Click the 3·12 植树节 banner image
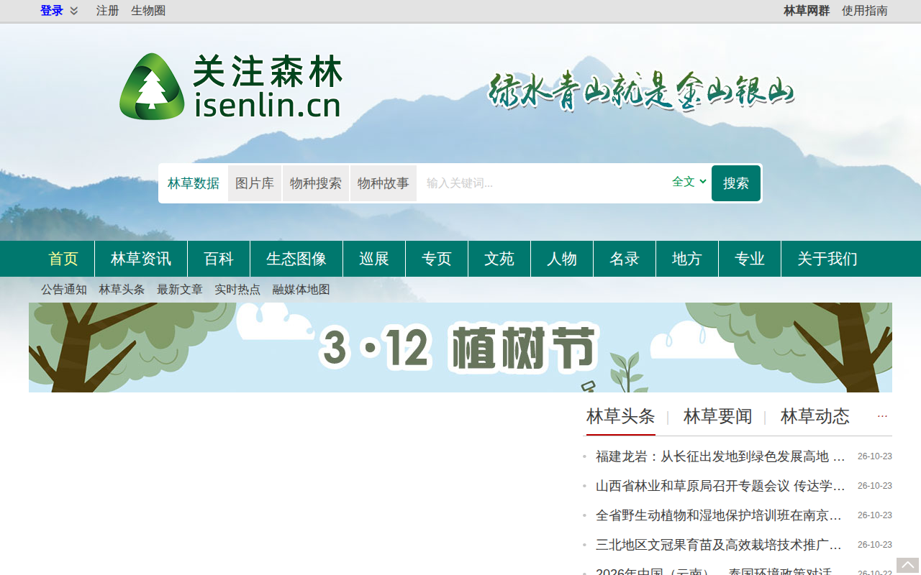The width and height of the screenshot is (921, 575). [x=460, y=347]
